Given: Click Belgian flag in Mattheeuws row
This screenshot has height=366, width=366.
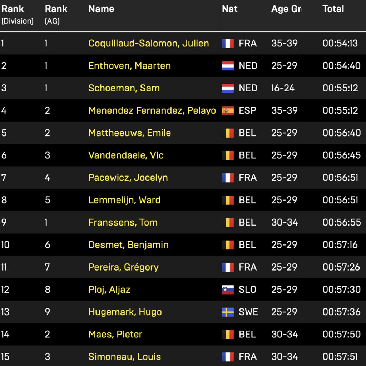Looking at the screenshot, I should pos(228,133).
